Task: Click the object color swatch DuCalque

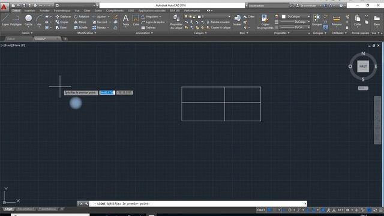Action: click(284, 17)
